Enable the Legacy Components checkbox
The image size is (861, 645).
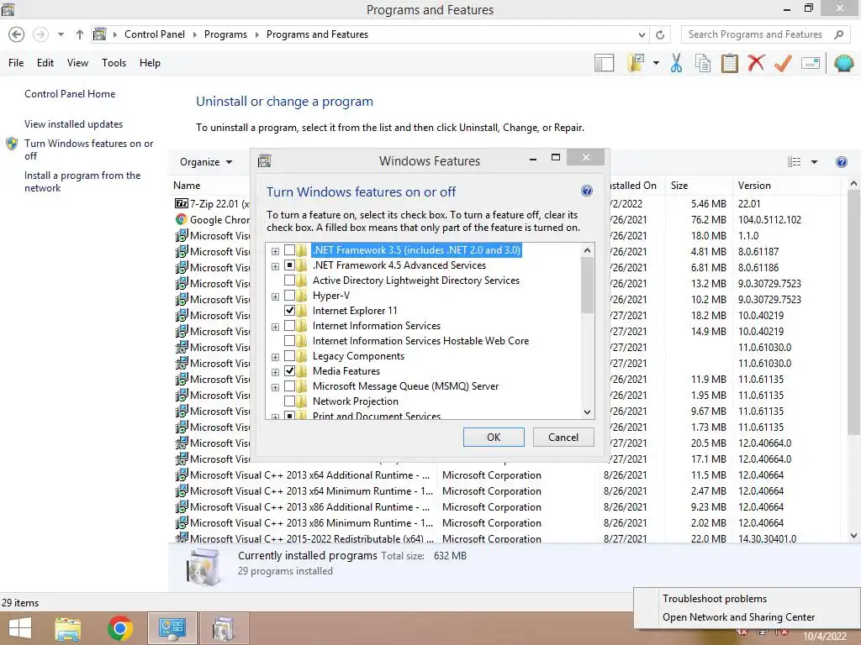pyautogui.click(x=289, y=356)
